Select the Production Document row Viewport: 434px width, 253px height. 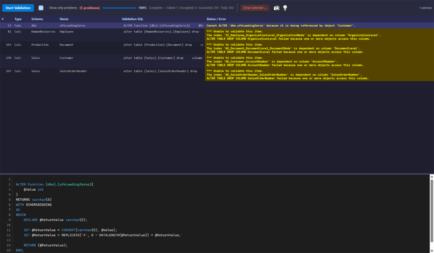(217, 48)
